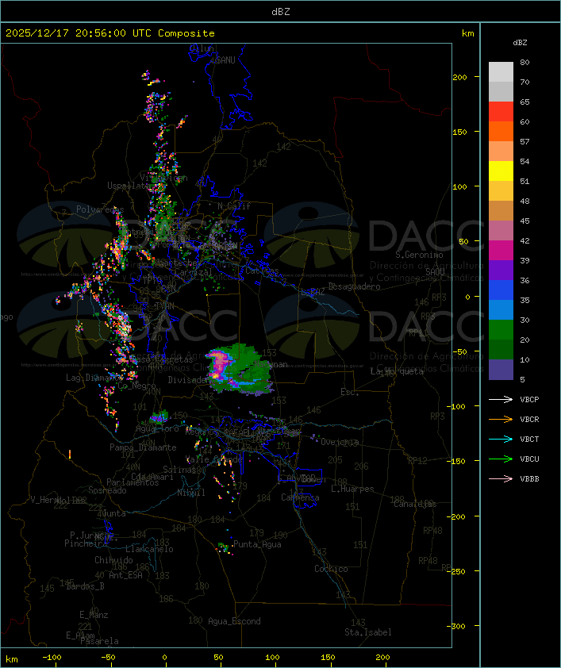Click the VBCR legend label
The height and width of the screenshot is (668, 561).
(x=529, y=419)
